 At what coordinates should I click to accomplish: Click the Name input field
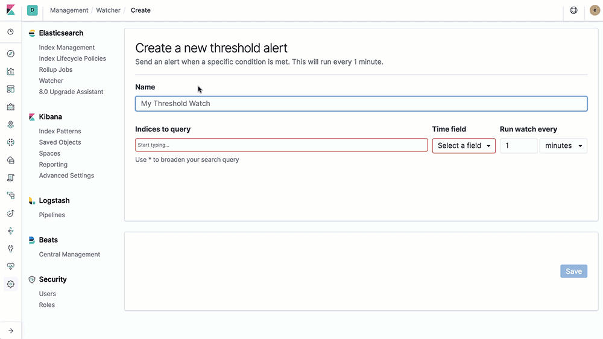click(361, 104)
